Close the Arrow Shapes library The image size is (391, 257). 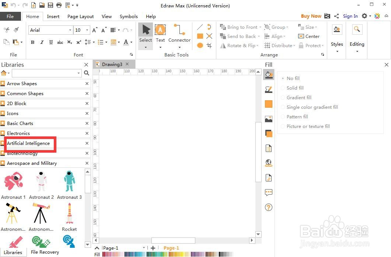pos(87,84)
